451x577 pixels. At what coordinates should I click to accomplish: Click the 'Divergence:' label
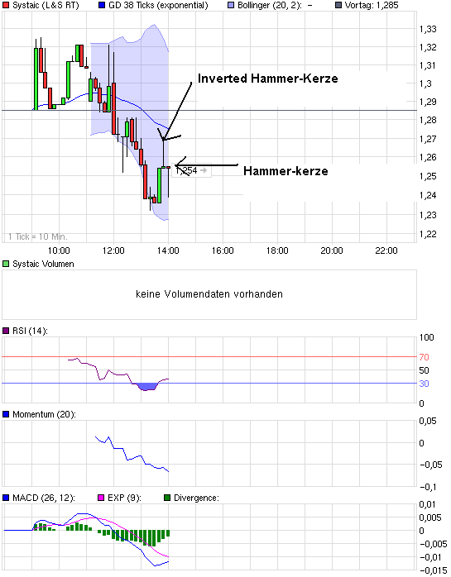coord(196,498)
